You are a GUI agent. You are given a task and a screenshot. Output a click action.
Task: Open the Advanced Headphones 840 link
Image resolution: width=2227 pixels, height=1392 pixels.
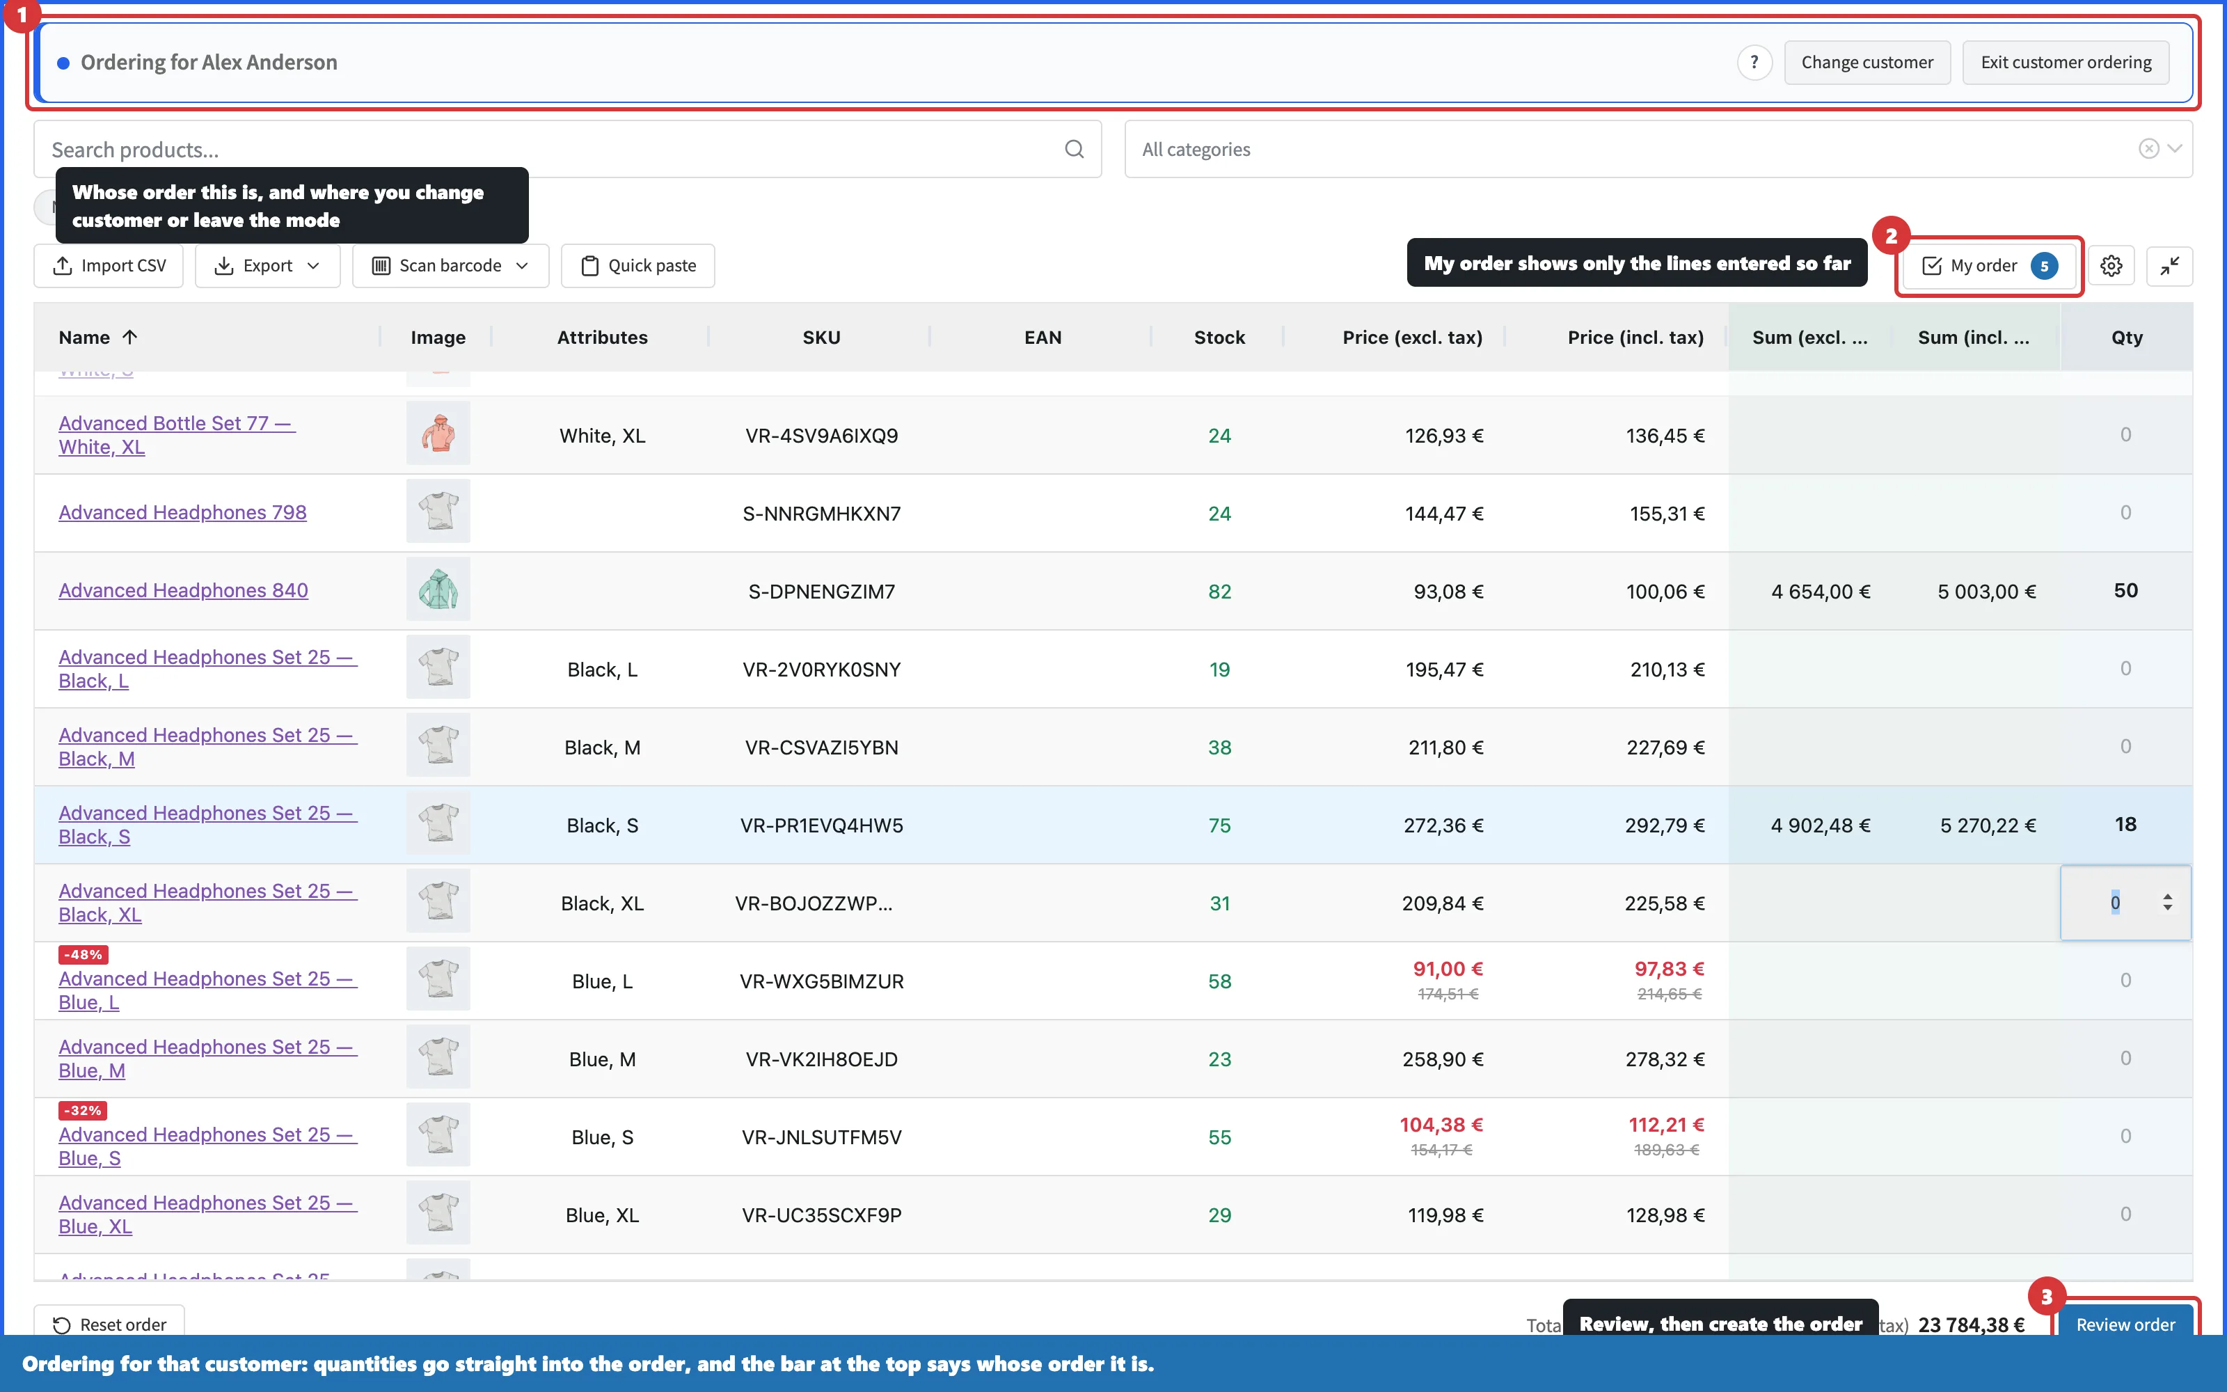[183, 590]
